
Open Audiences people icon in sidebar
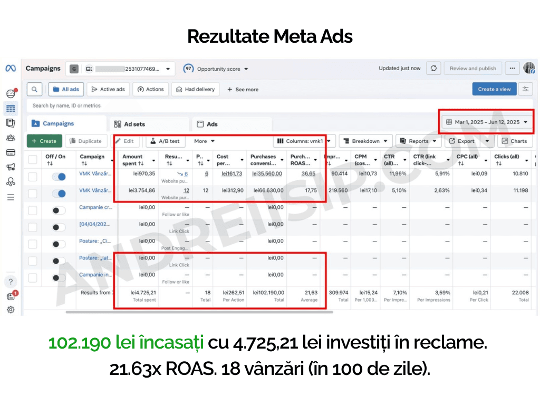click(11, 138)
